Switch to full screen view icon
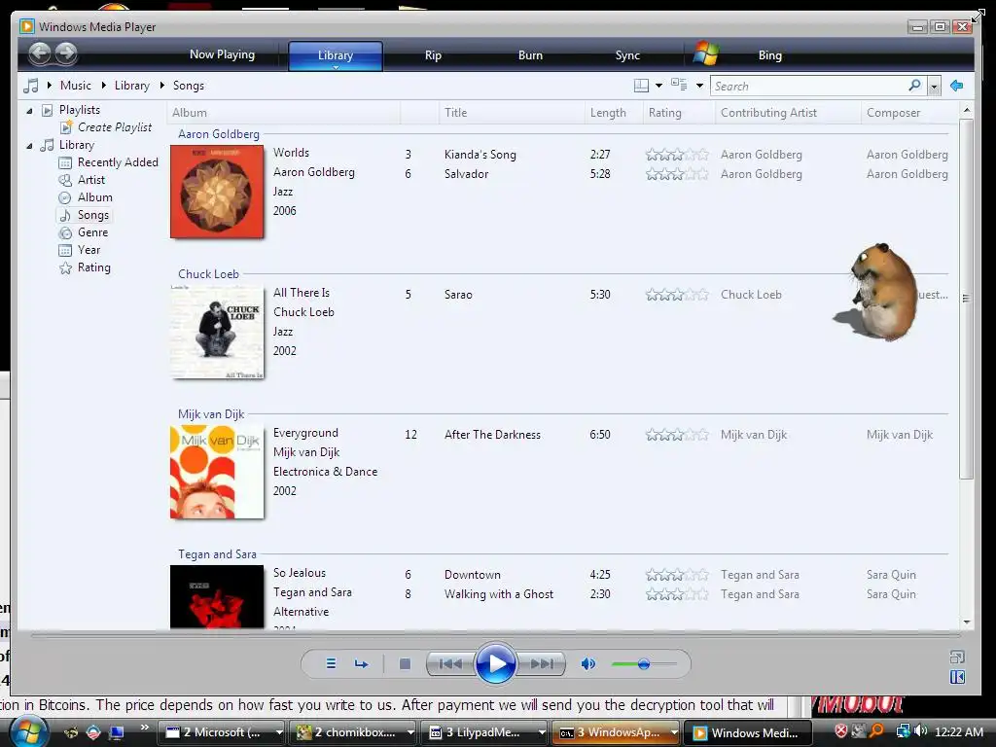The height and width of the screenshot is (747, 996). 957,657
